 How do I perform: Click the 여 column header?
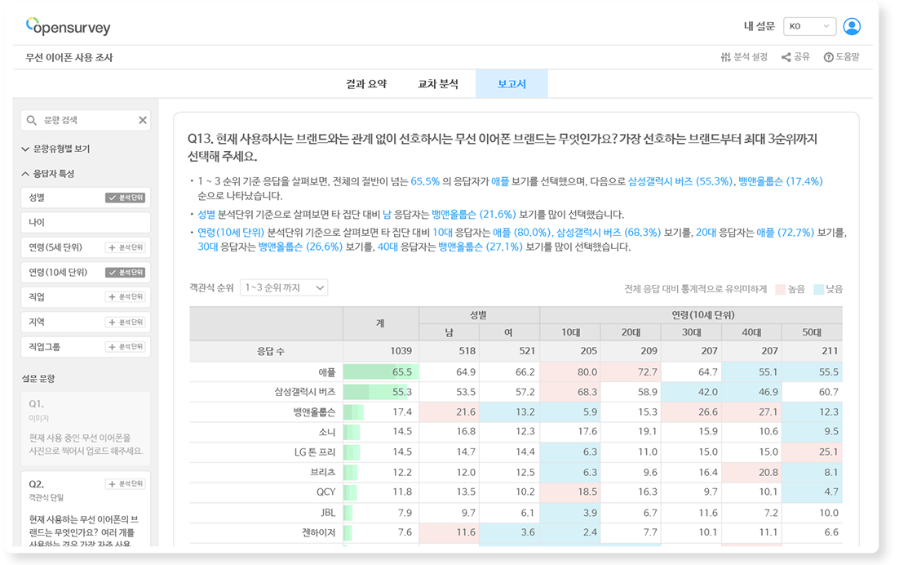(x=509, y=332)
